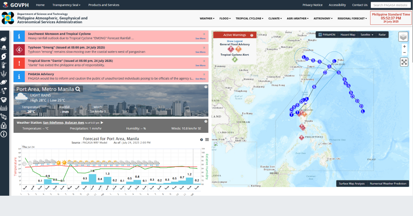Zoom in on the map with the plus button
This screenshot has height=216, width=413.
tap(404, 46)
